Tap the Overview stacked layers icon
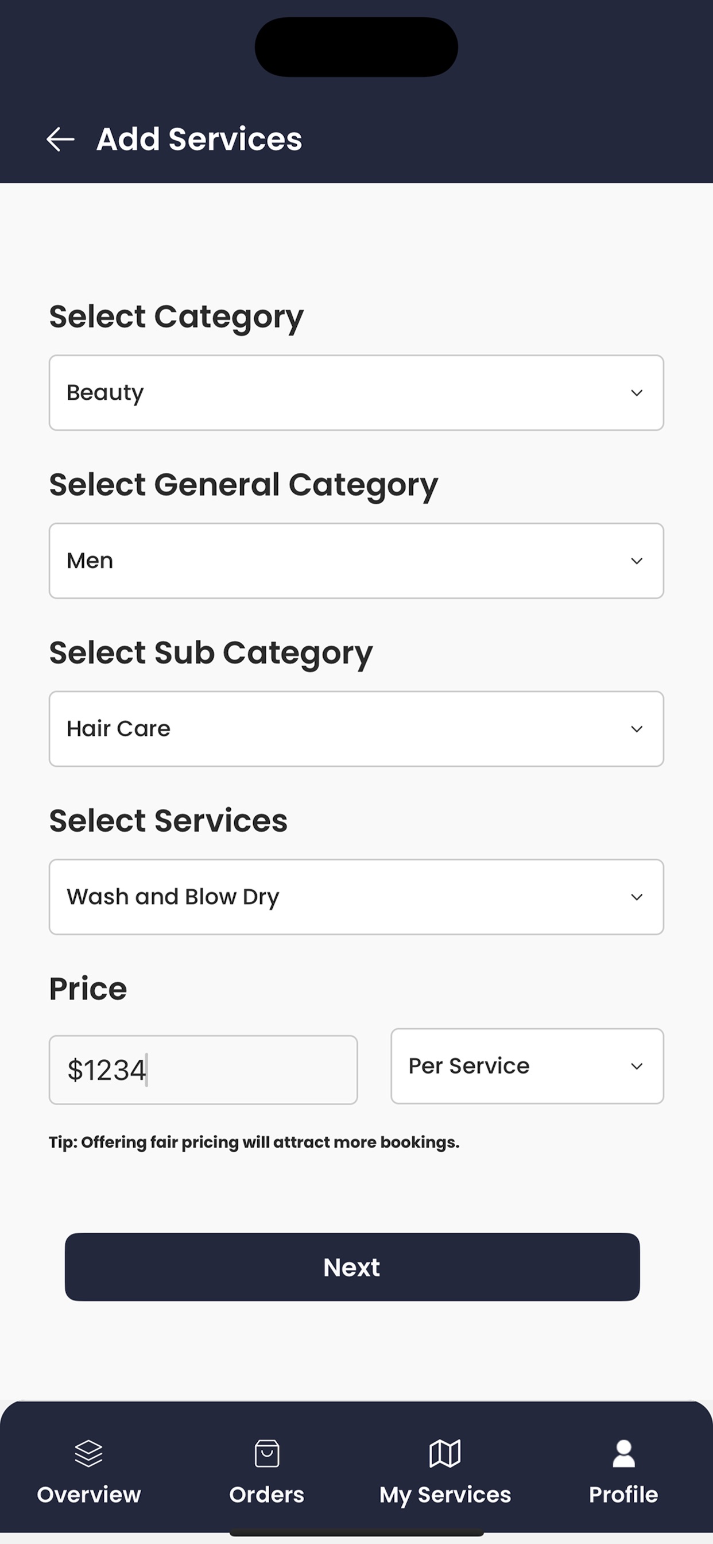The height and width of the screenshot is (1544, 713). click(x=88, y=1453)
